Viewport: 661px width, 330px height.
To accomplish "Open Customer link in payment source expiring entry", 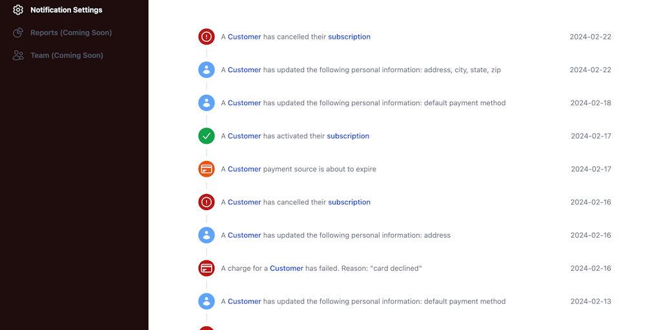I will tap(245, 169).
